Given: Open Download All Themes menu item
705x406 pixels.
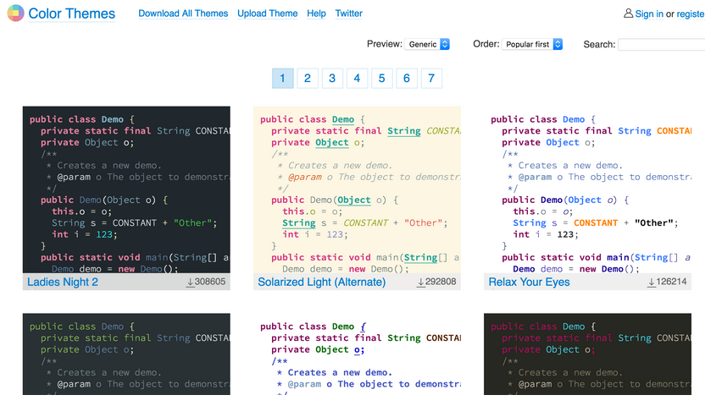Looking at the screenshot, I should click(x=183, y=14).
